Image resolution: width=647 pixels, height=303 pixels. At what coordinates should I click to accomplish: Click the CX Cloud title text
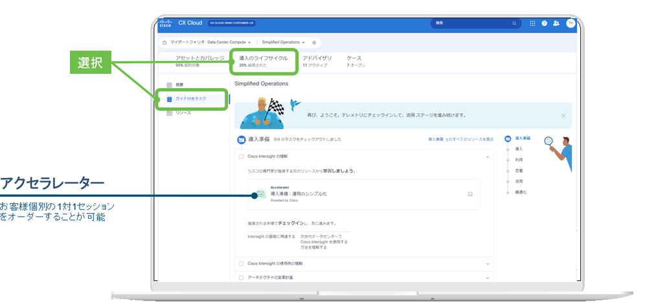[190, 23]
